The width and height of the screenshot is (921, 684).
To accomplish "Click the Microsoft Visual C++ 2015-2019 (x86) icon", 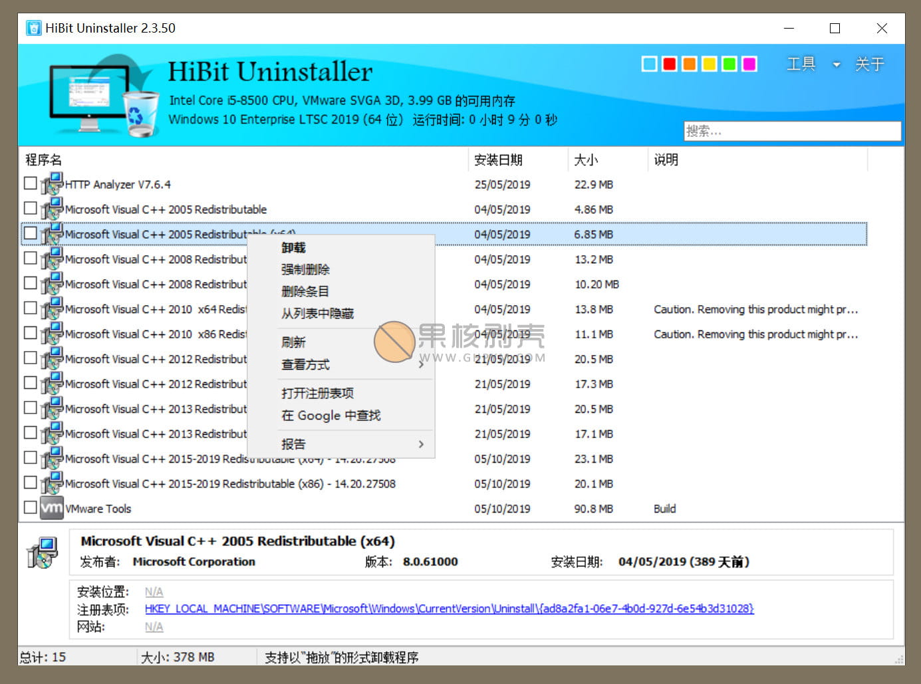I will point(51,483).
